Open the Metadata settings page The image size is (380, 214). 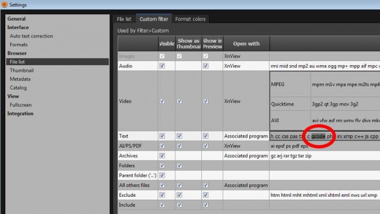pos(20,79)
